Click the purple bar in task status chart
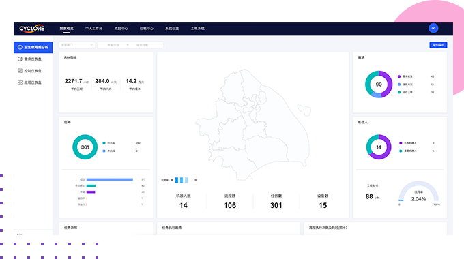 pos(91,192)
